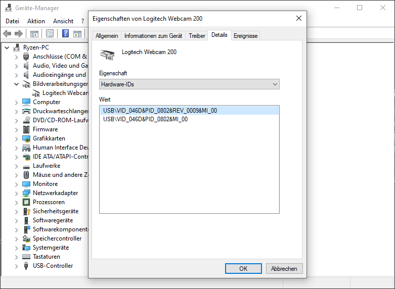Screen dimensions: 395x289
Task: Maximize the Geräte-Manager window
Action: click(360, 8)
